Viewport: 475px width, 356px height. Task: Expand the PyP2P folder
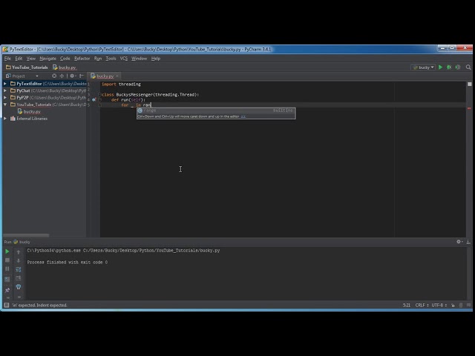[5, 97]
